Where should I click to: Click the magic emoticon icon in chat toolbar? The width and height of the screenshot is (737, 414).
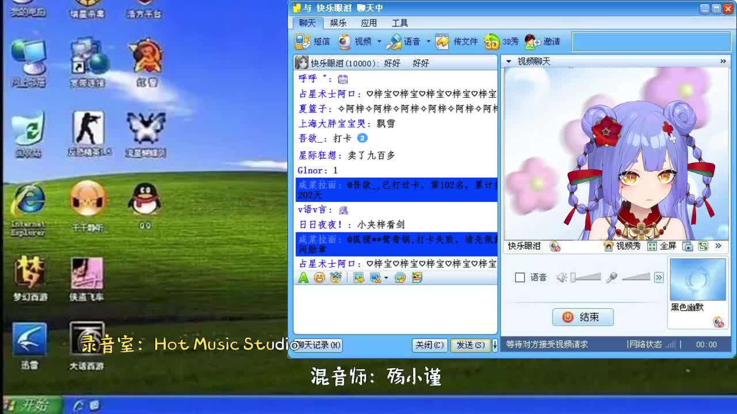click(336, 278)
